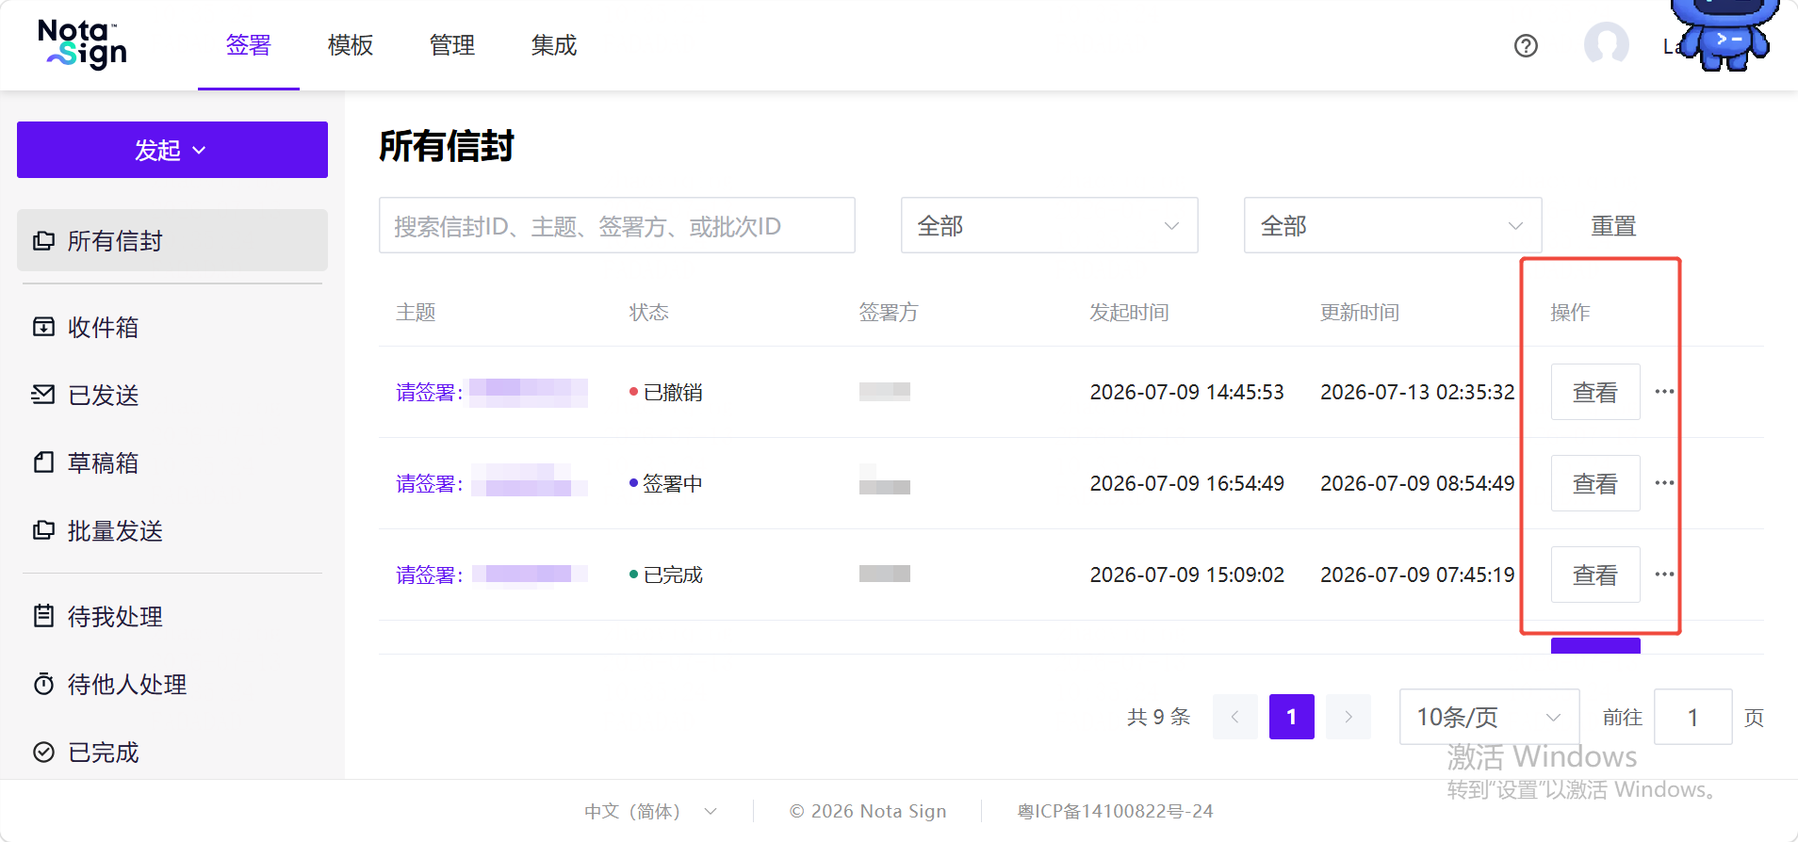This screenshot has height=842, width=1798.
Task: Expand the 中文（简体）language selector
Action: point(650,811)
